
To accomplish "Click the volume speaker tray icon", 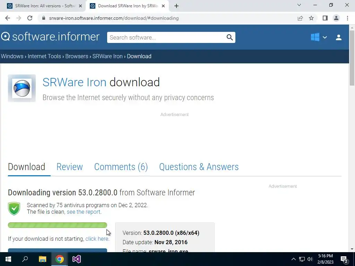I will click(310, 259).
